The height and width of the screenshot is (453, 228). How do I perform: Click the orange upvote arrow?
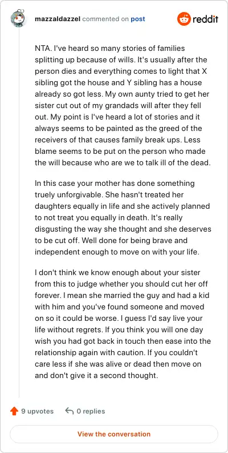pyautogui.click(x=14, y=411)
